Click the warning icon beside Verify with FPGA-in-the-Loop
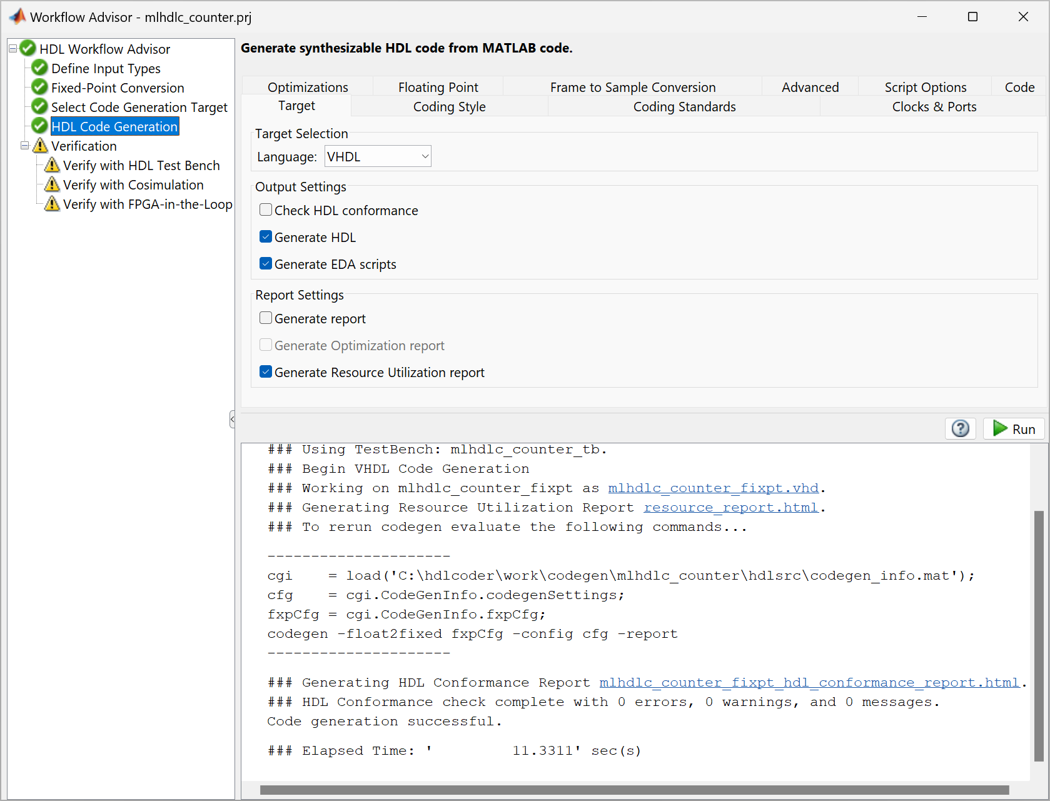The image size is (1050, 801). click(51, 204)
